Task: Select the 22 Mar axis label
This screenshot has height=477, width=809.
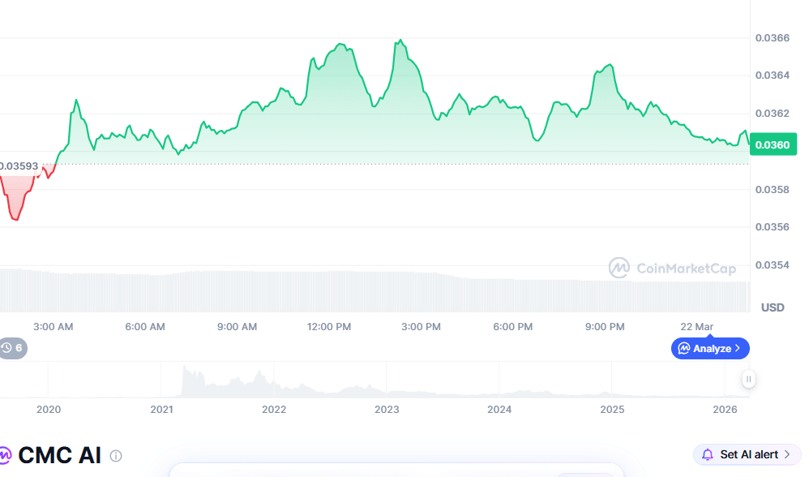Action: (696, 326)
